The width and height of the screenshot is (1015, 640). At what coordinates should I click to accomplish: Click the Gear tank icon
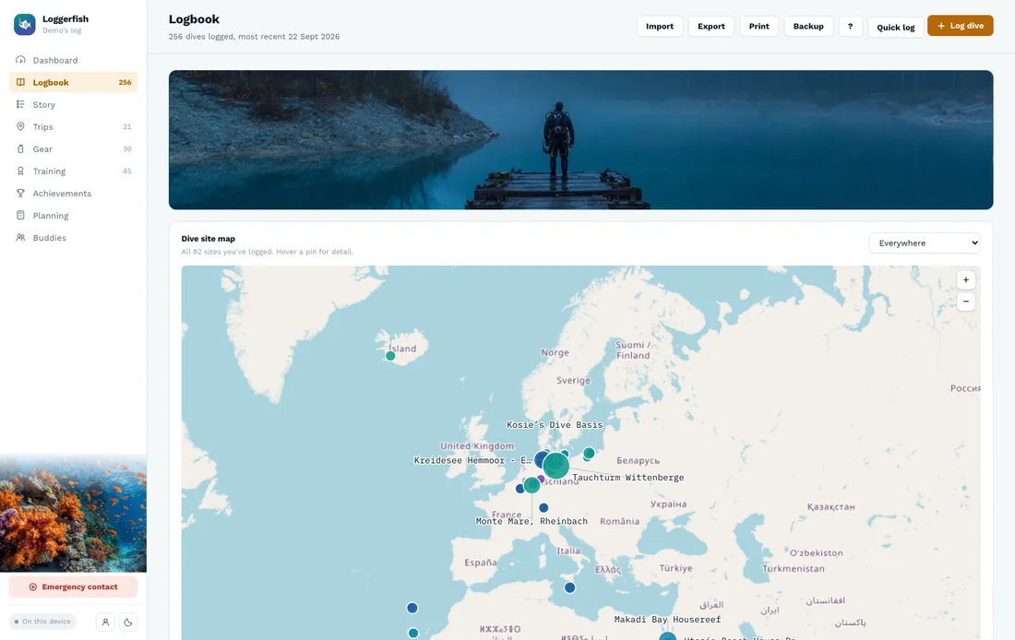pos(20,148)
